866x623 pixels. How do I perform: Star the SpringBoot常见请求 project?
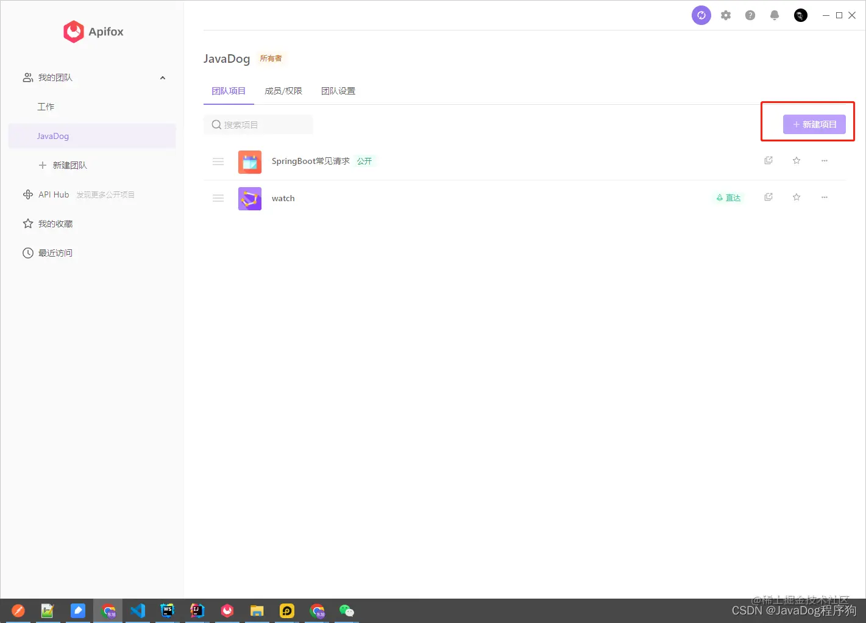(x=797, y=160)
